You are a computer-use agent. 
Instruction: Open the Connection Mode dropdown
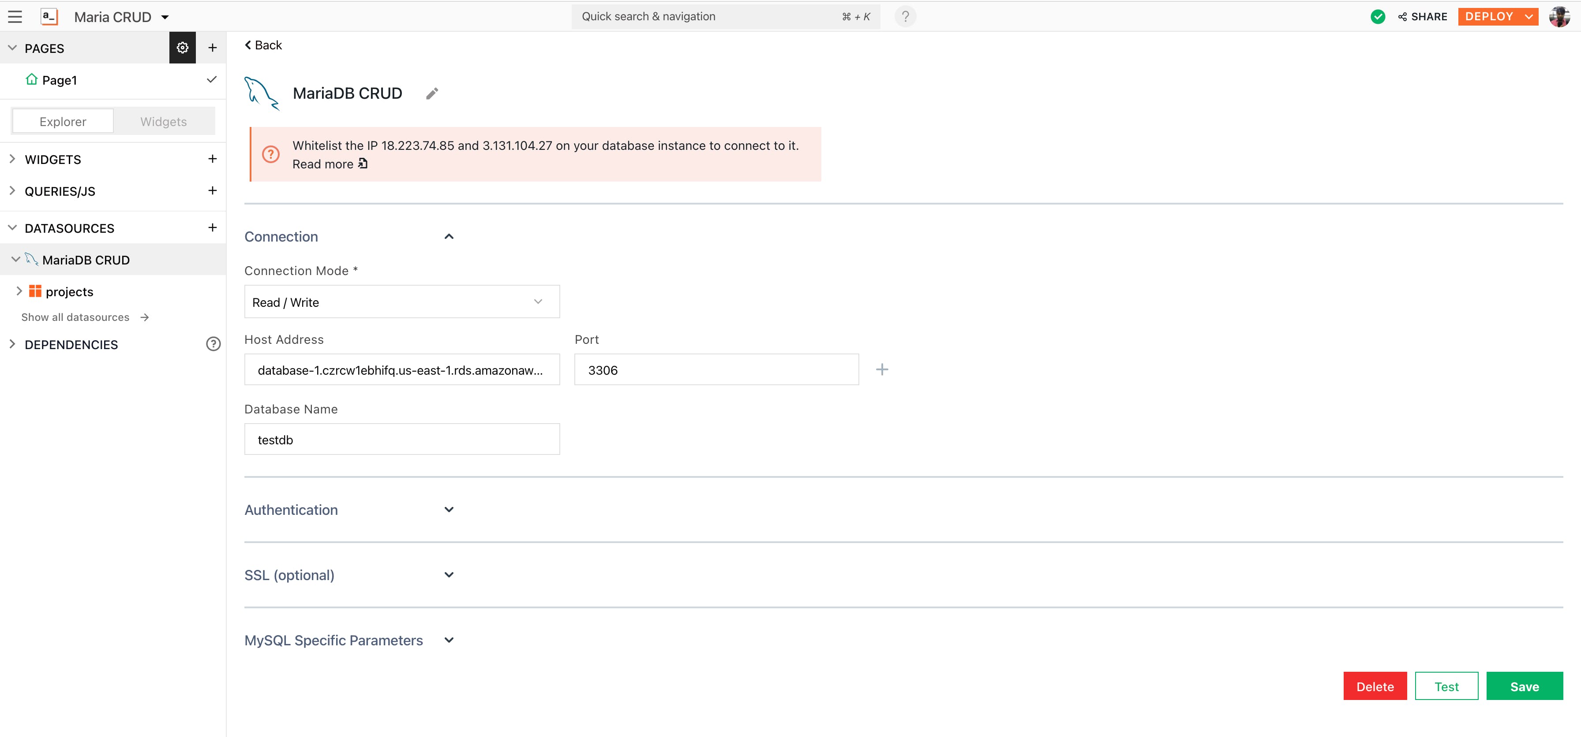tap(401, 301)
